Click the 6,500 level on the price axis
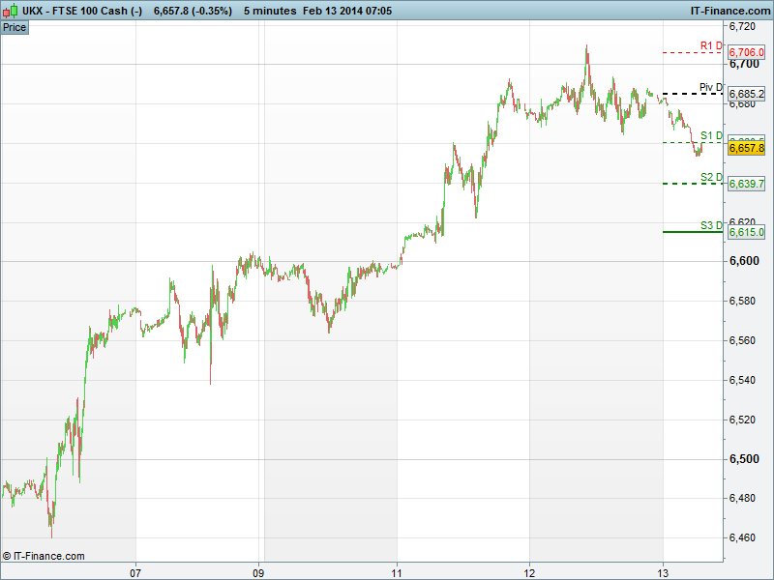The width and height of the screenshot is (774, 580). pos(745,459)
